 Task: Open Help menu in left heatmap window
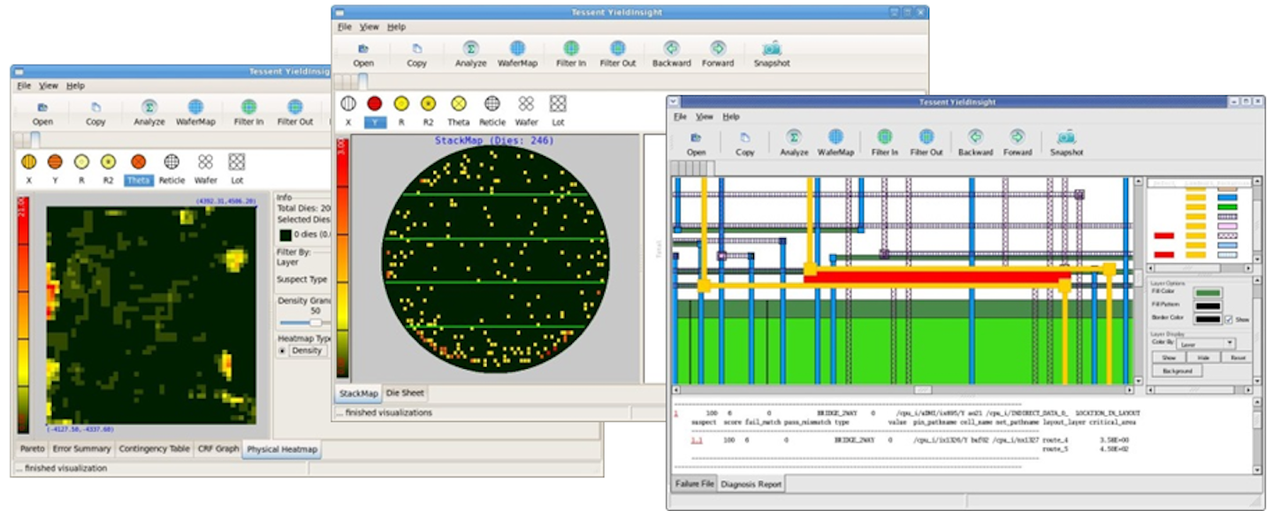click(x=75, y=86)
